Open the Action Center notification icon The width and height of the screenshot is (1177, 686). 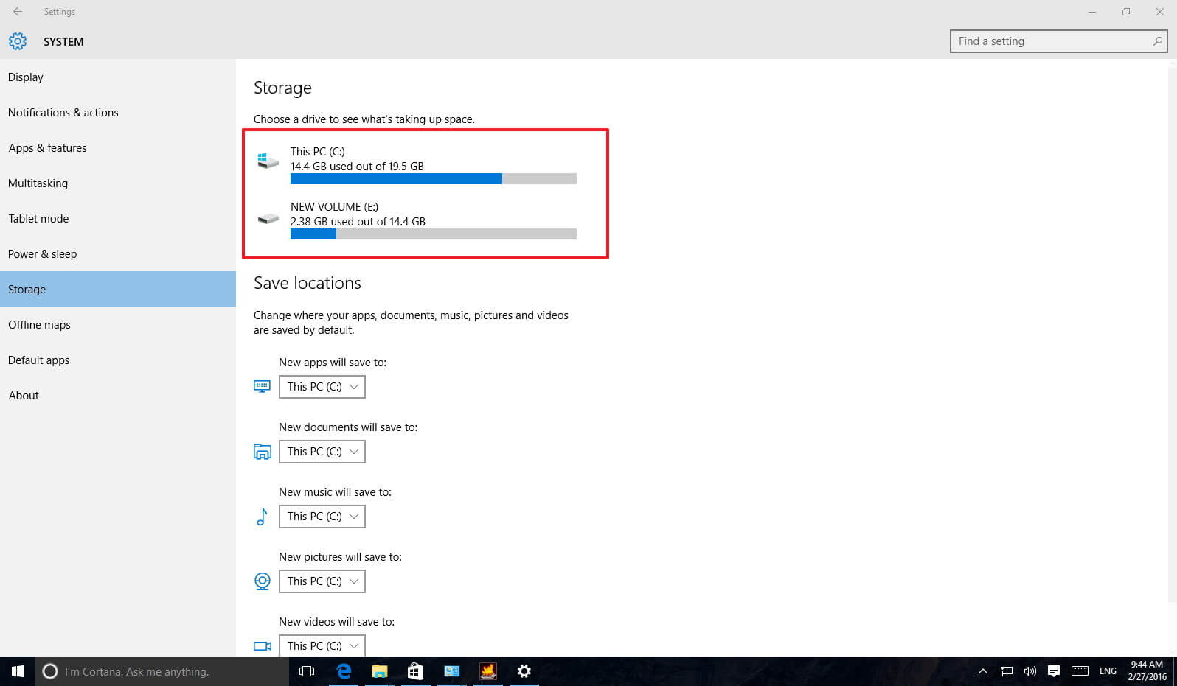1054,671
